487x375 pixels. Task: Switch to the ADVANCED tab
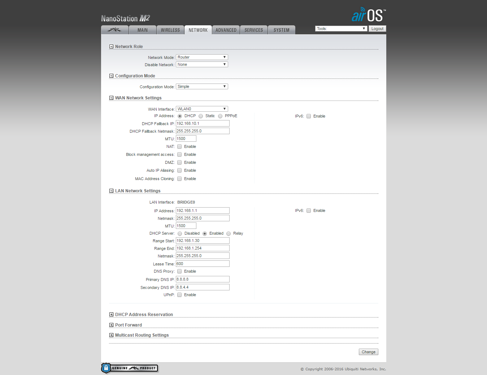pos(226,30)
